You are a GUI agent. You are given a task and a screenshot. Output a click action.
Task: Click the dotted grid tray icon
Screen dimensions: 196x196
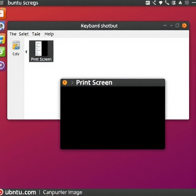[x=187, y=3]
